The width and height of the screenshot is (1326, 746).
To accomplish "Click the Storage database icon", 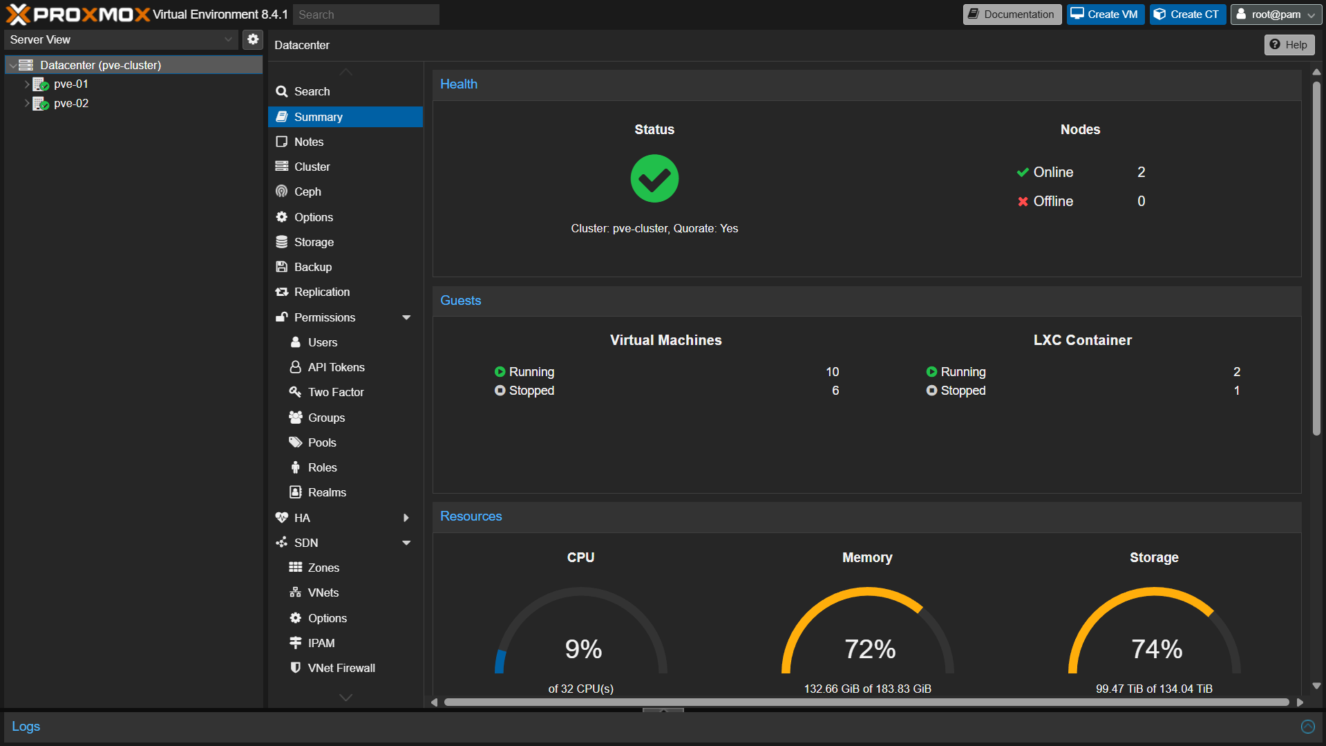I will [282, 242].
